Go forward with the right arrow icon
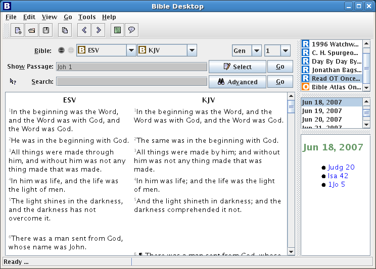The image size is (376, 269). click(98, 30)
